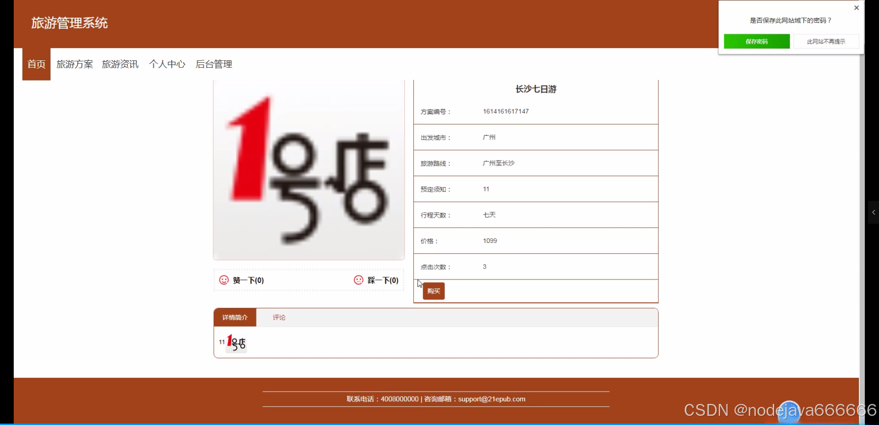
Task: Open the 旅游方案 menu item
Action: point(75,64)
